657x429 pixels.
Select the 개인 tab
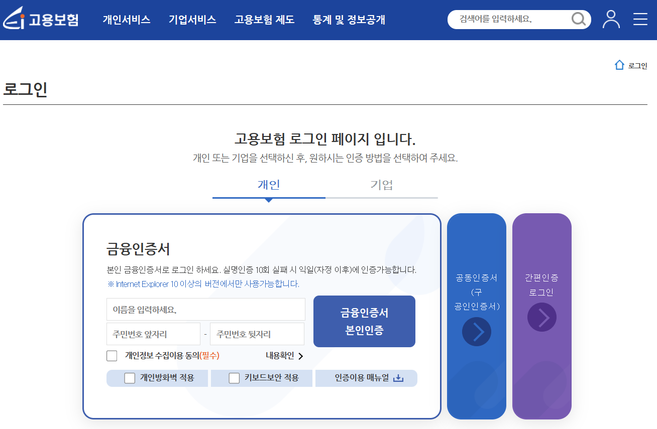pos(269,185)
